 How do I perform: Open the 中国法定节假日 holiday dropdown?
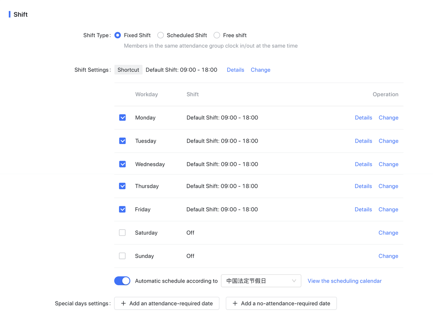coord(261,281)
